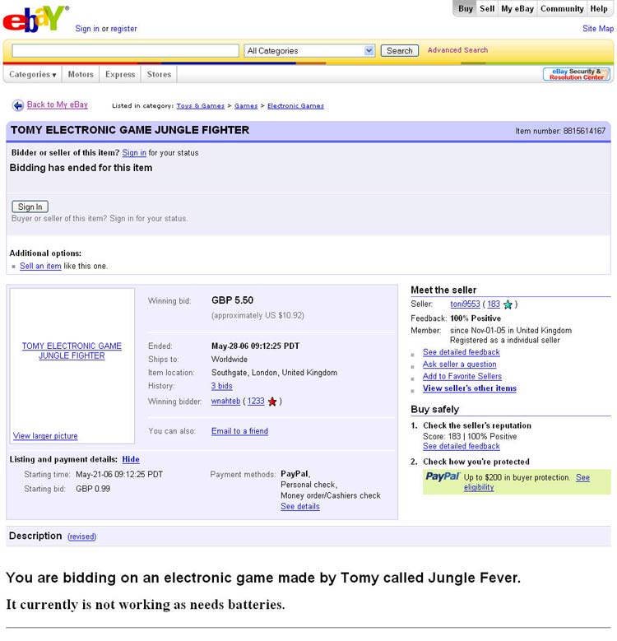The image size is (617, 641).
Task: Click the ended time May-28-06 09:12:25 PDT
Action: [x=255, y=346]
